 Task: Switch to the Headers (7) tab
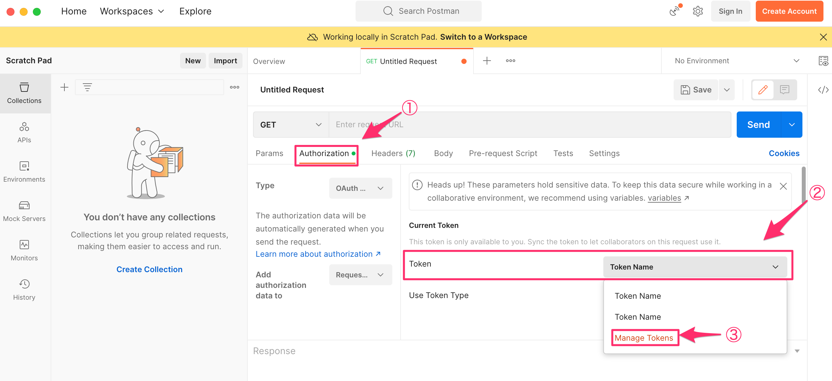pos(393,153)
